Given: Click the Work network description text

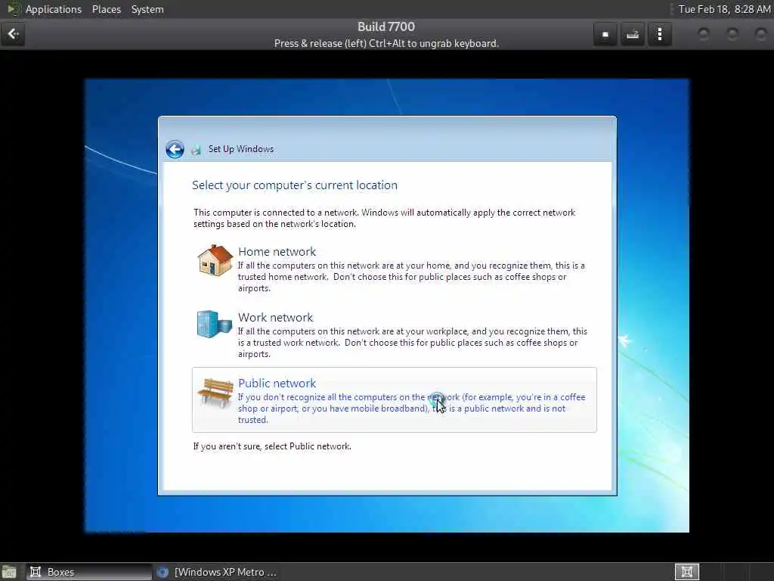Looking at the screenshot, I should 412,343.
